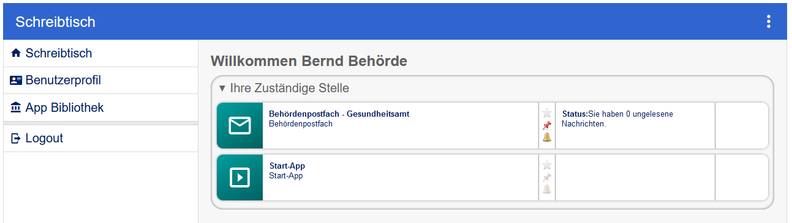
Task: Open the Behördenpostfach - Gesundheitsamt title link
Action: click(x=339, y=114)
